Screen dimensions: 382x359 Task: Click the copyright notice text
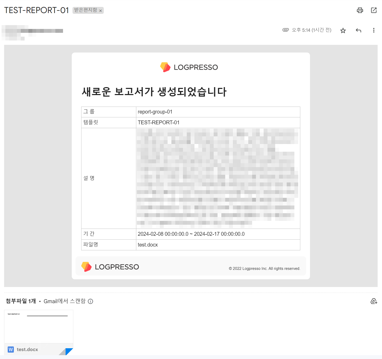click(264, 269)
